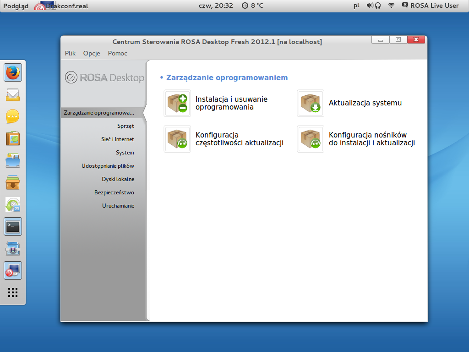469x352 pixels.
Task: Click Konfiguracja nośników do instalacji label
Action: click(372, 139)
